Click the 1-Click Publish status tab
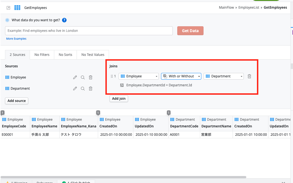The height and width of the screenshot is (183, 293). (76, 182)
